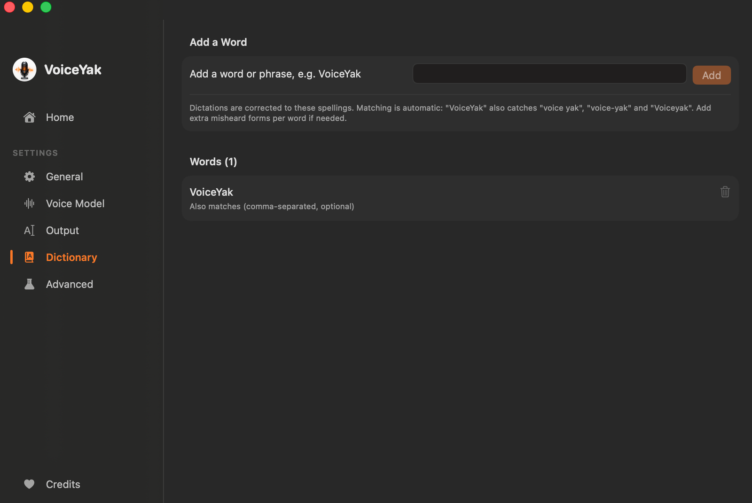Click the 'Add a word or phrase' label
The image size is (752, 503).
[275, 74]
